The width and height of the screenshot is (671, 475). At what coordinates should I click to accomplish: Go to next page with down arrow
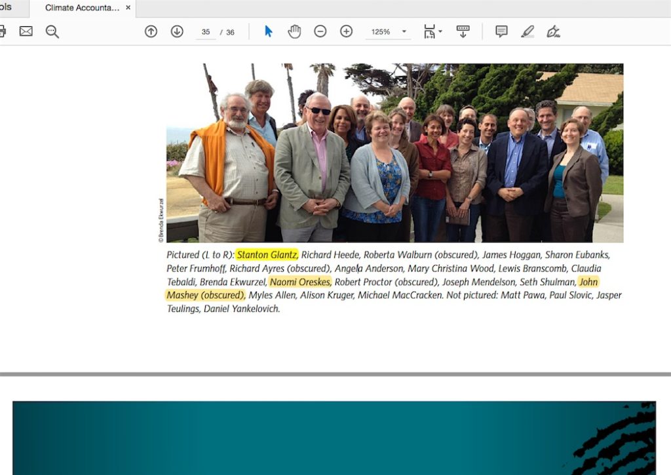pos(177,31)
